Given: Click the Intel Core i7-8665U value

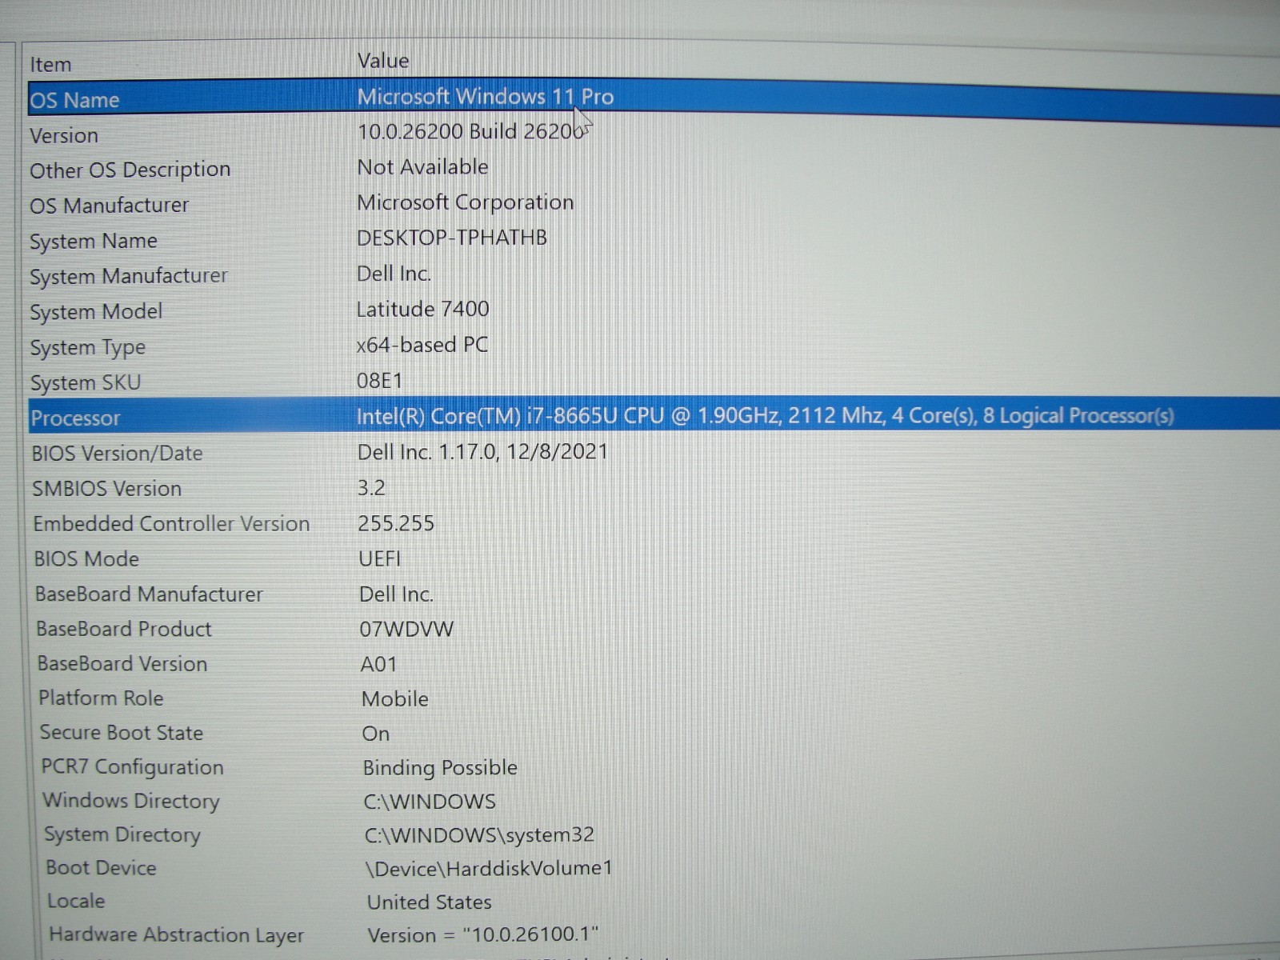Looking at the screenshot, I should [x=765, y=416].
